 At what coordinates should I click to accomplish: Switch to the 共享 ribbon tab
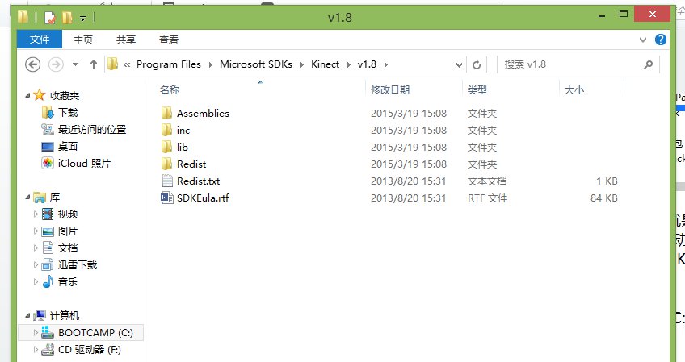(126, 40)
